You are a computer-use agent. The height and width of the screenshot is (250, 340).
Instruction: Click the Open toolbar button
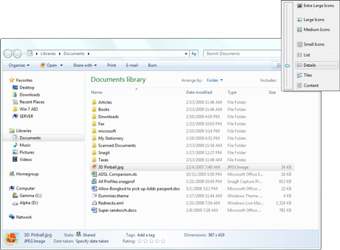pos(48,65)
